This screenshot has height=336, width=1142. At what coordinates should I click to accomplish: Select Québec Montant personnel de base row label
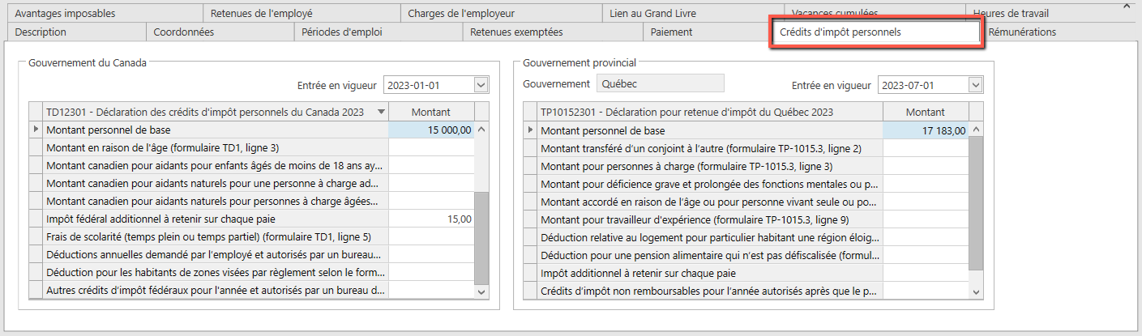pos(710,130)
